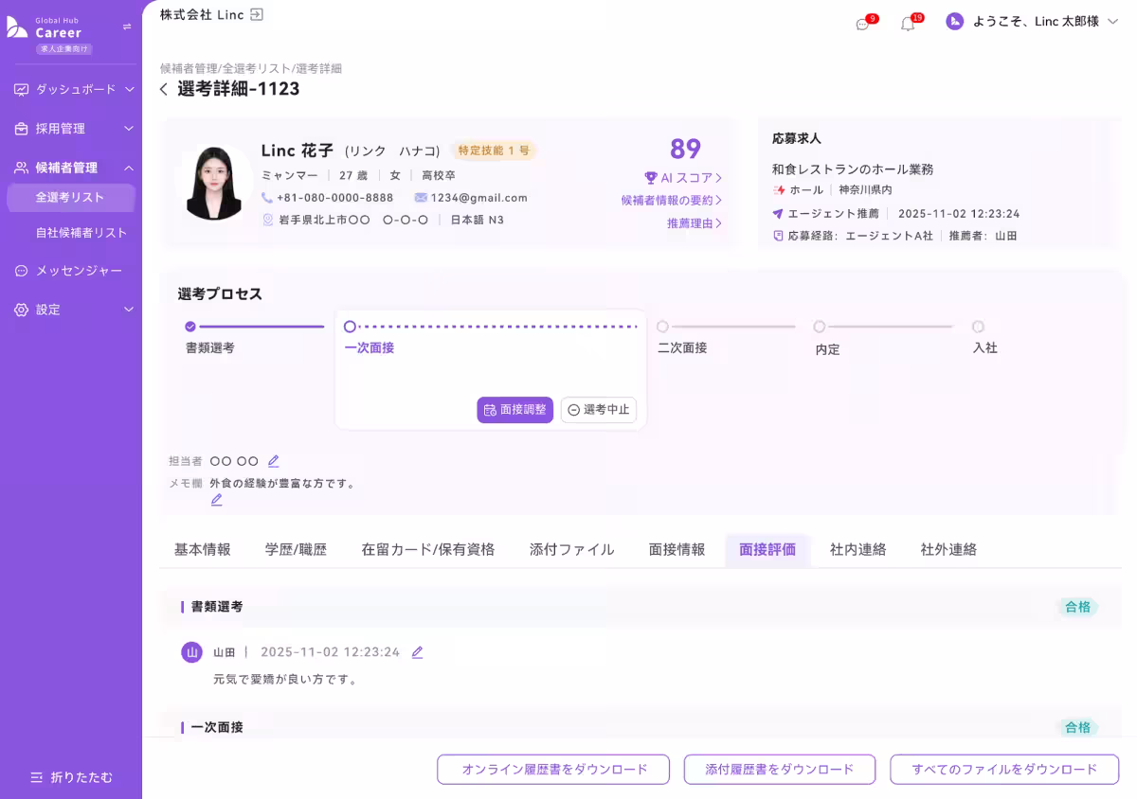Click the breadcrumb 候補者管理/全選考リスト/選考詳細
This screenshot has height=799, width=1137.
coord(251,68)
